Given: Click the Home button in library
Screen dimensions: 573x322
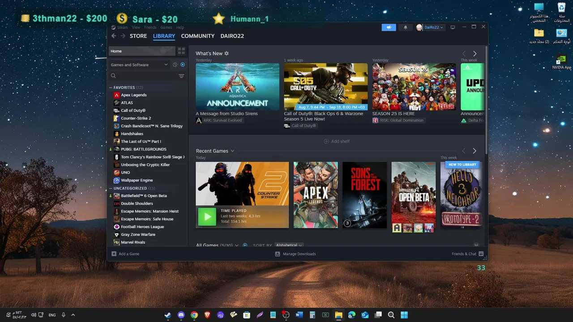Looking at the screenshot, I should click(141, 51).
